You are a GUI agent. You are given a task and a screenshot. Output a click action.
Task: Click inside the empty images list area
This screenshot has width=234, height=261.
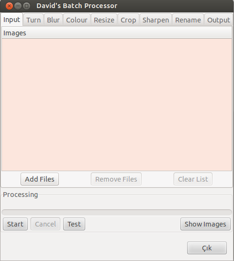pyautogui.click(x=117, y=105)
